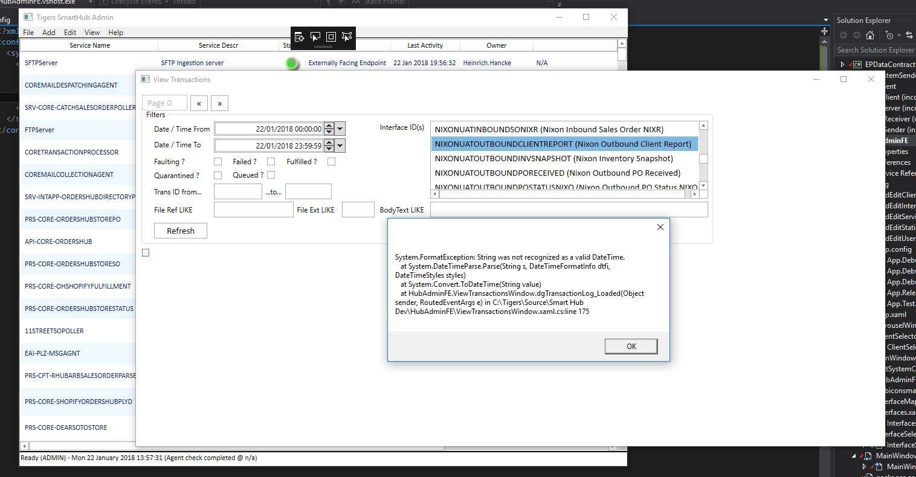The width and height of the screenshot is (916, 477).
Task: Toggle Display Layout Adorners debug icon
Action: (x=331, y=37)
